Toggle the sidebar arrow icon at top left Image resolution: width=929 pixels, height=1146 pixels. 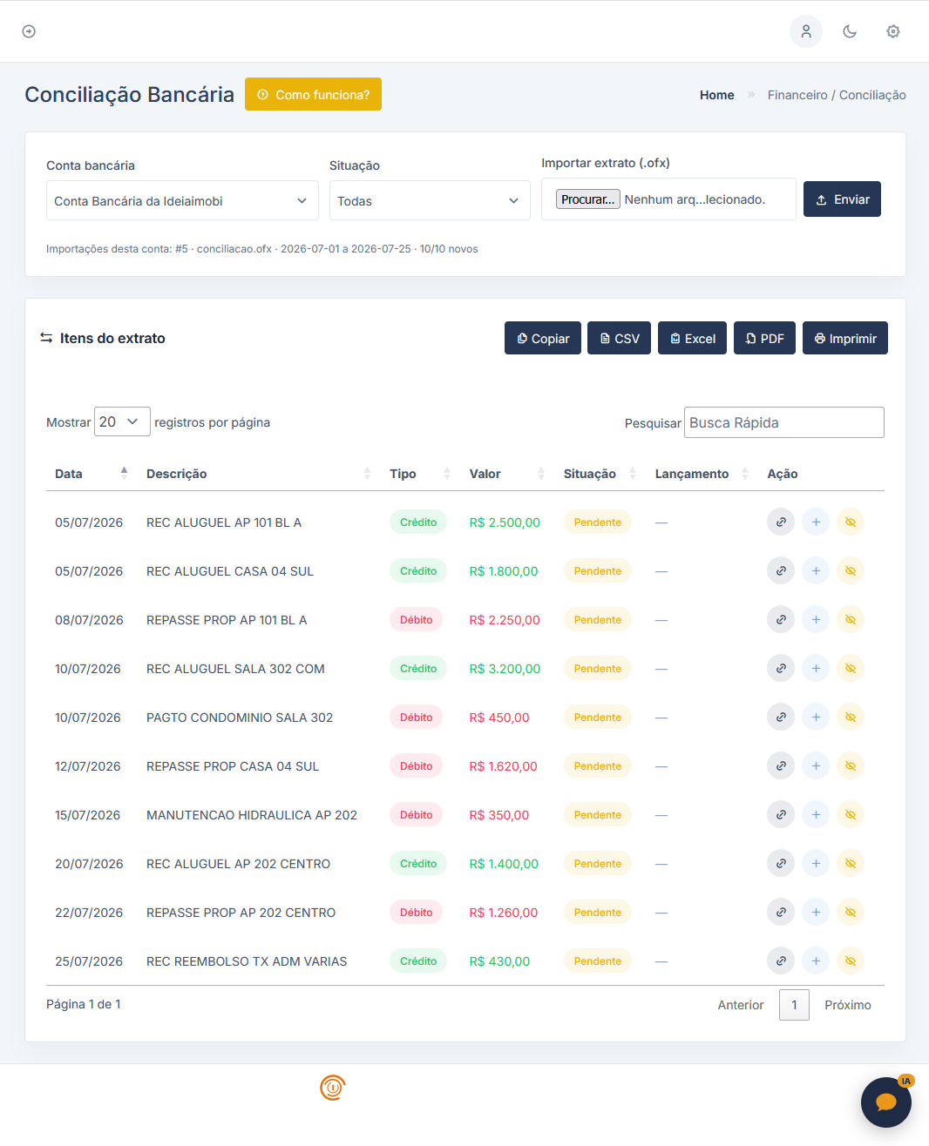tap(29, 31)
